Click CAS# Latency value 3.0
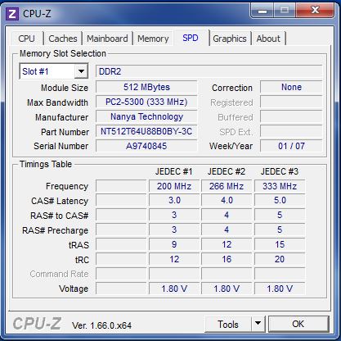The width and height of the screenshot is (341, 341). pos(174,200)
